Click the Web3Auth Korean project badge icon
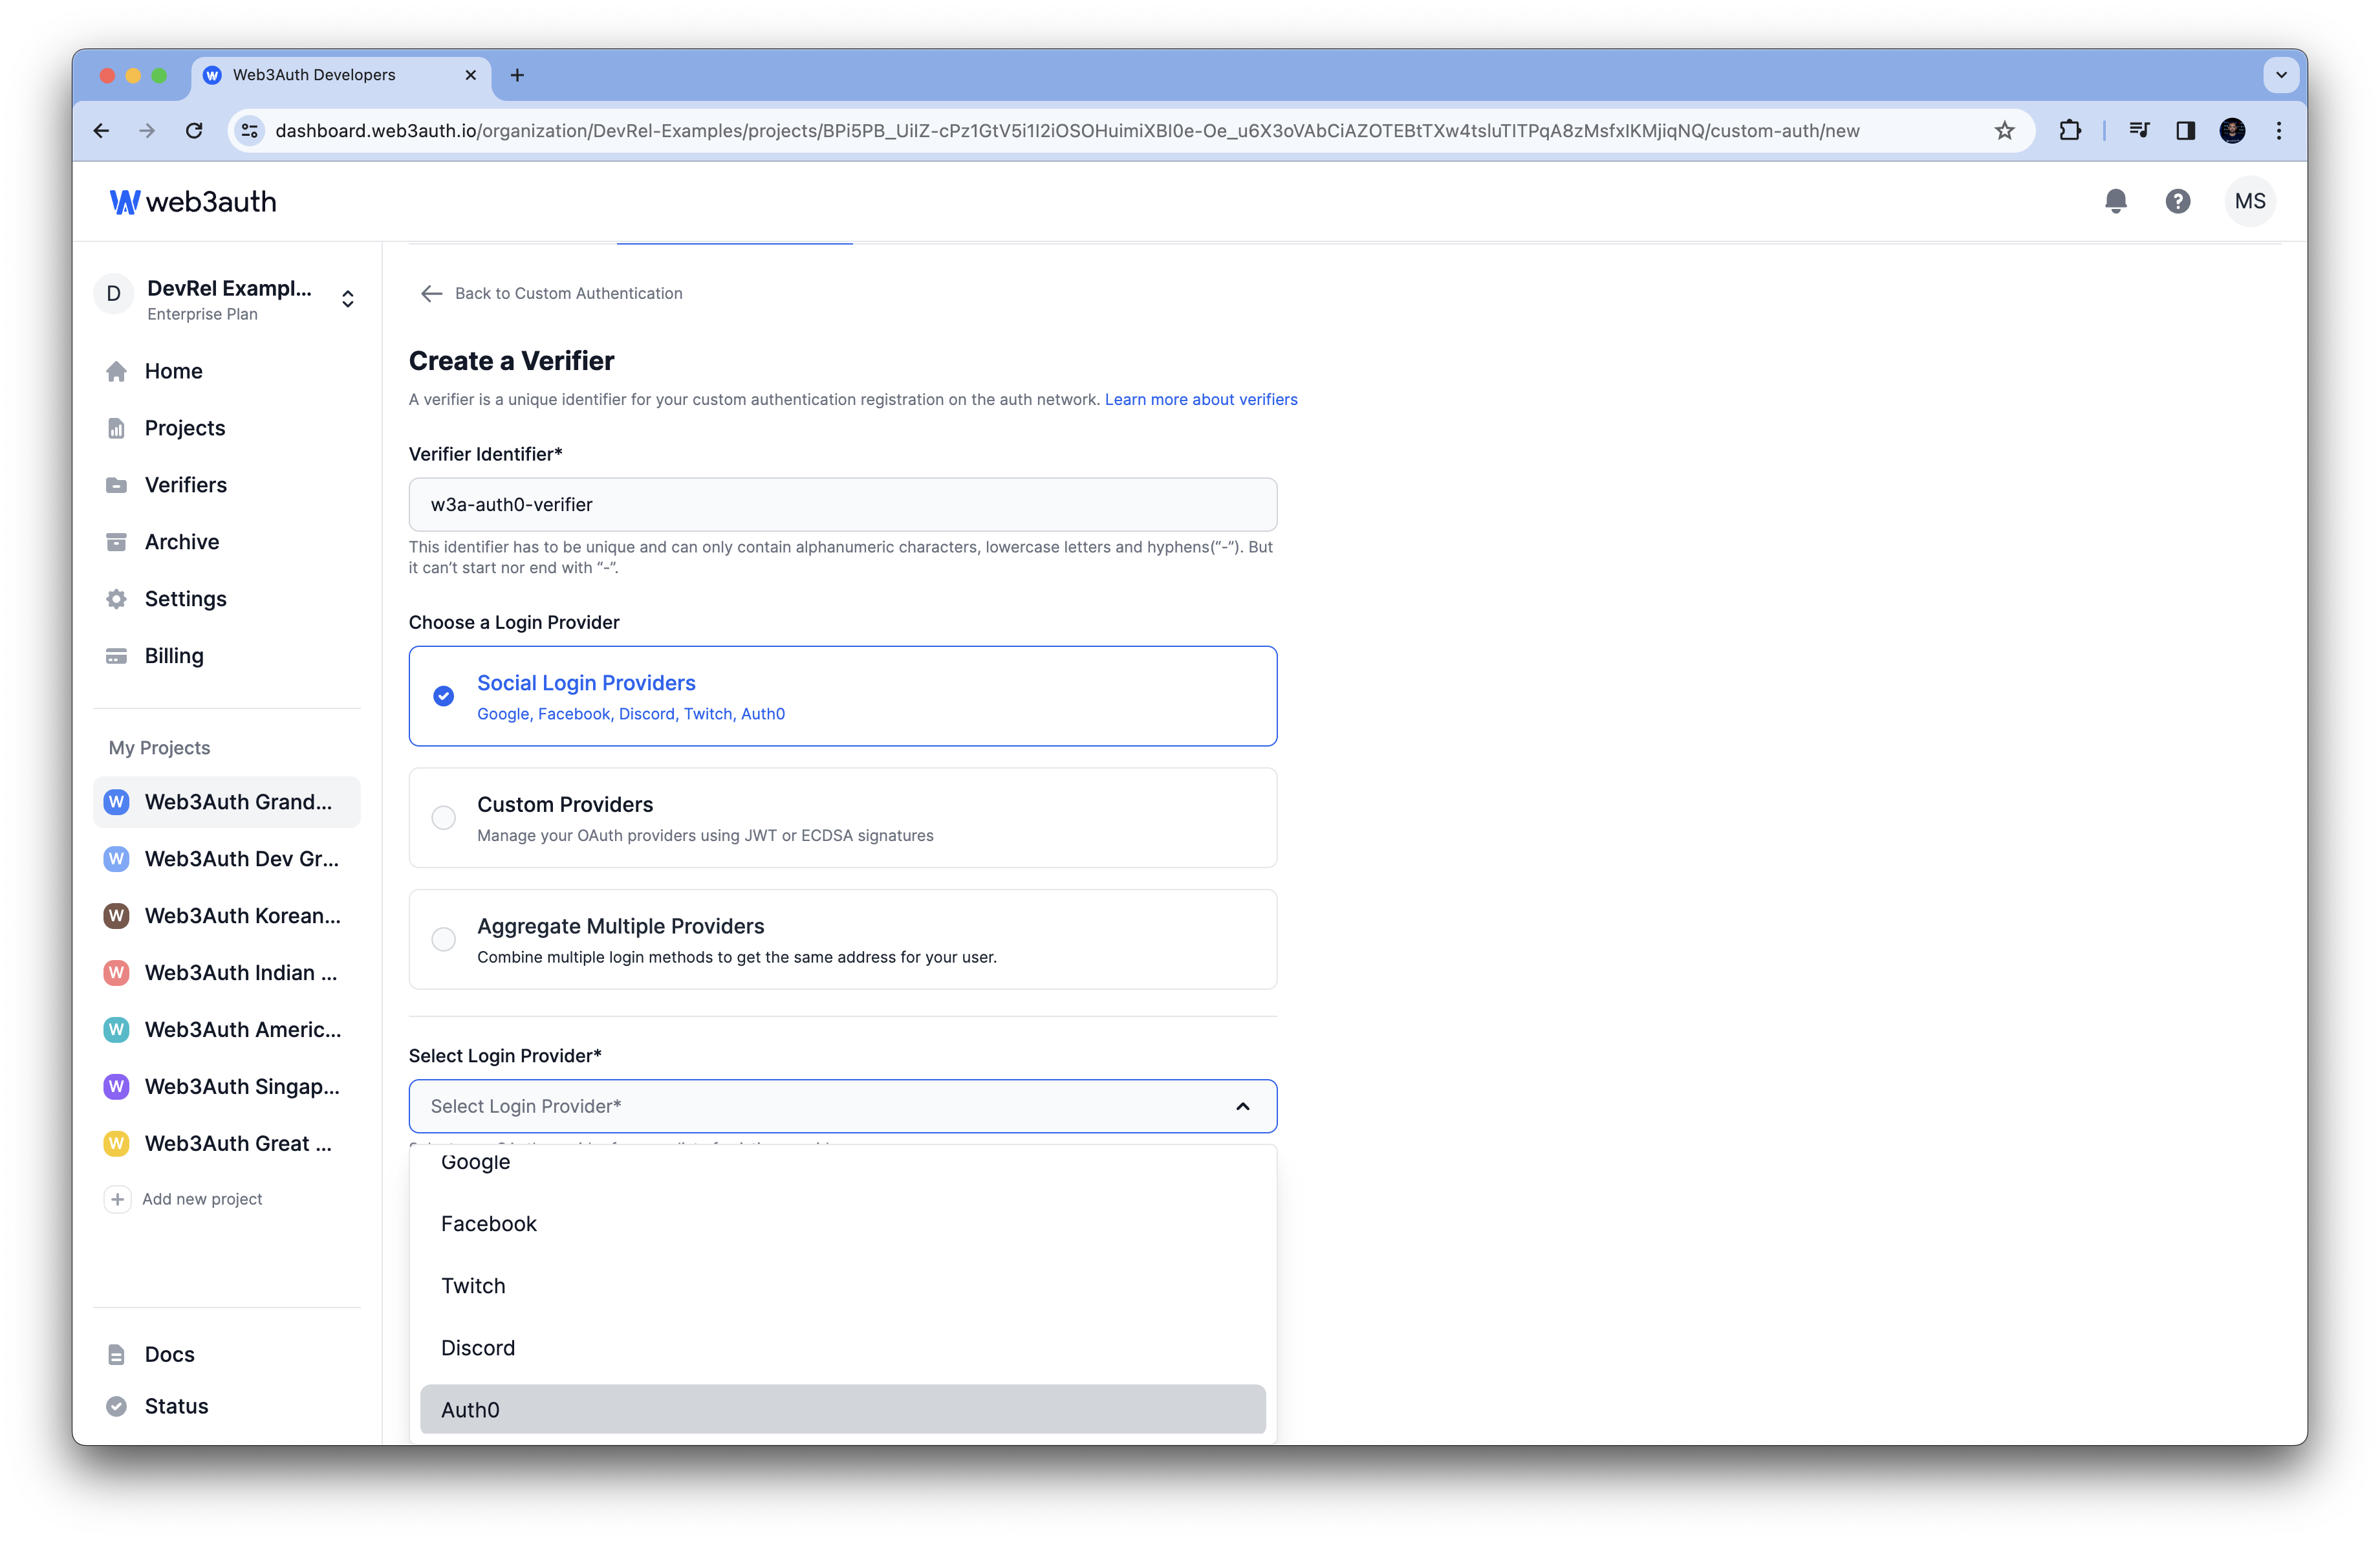The image size is (2380, 1541). (116, 916)
